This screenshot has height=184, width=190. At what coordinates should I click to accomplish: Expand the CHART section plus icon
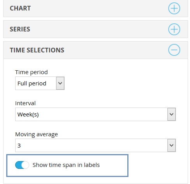click(x=174, y=9)
